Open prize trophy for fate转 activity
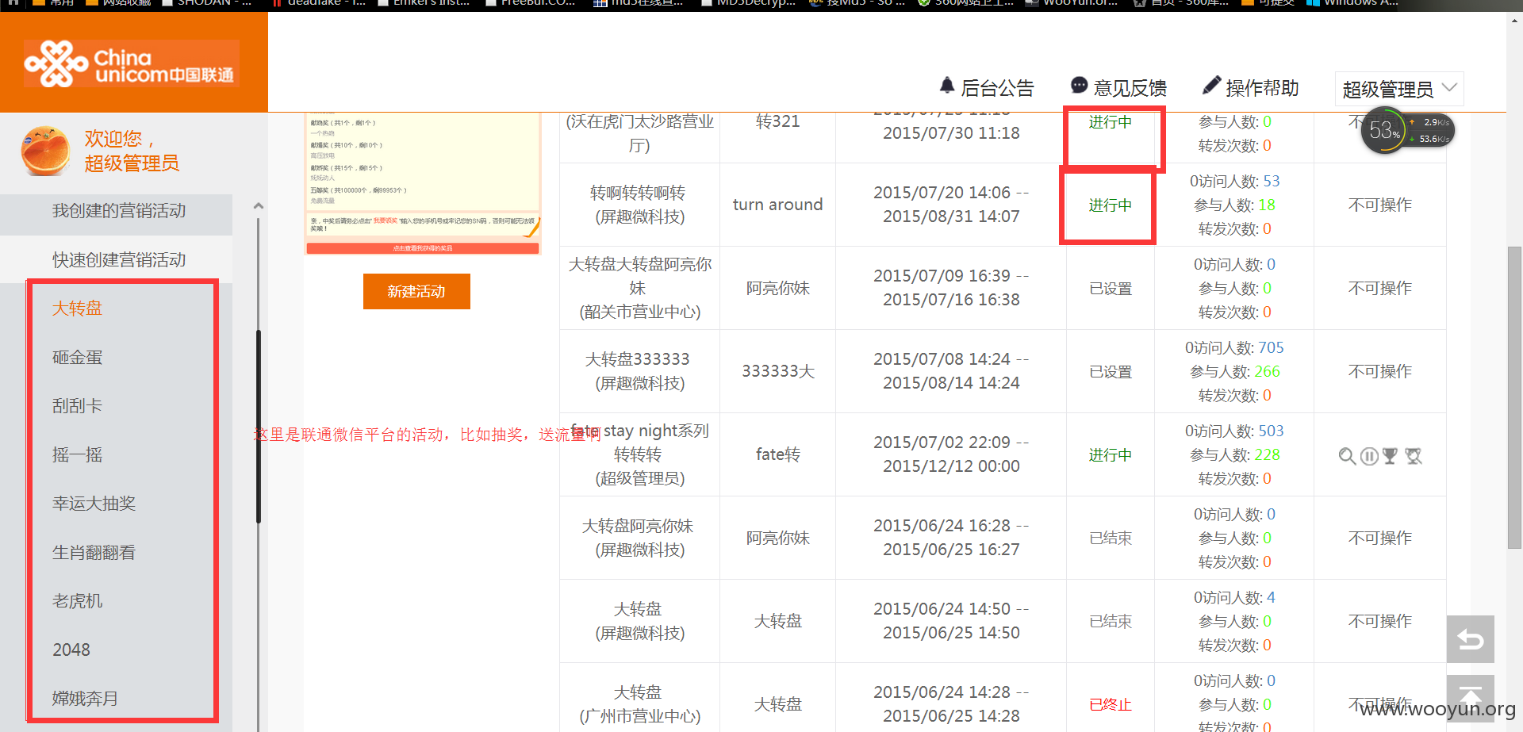The image size is (1523, 732). point(1390,456)
